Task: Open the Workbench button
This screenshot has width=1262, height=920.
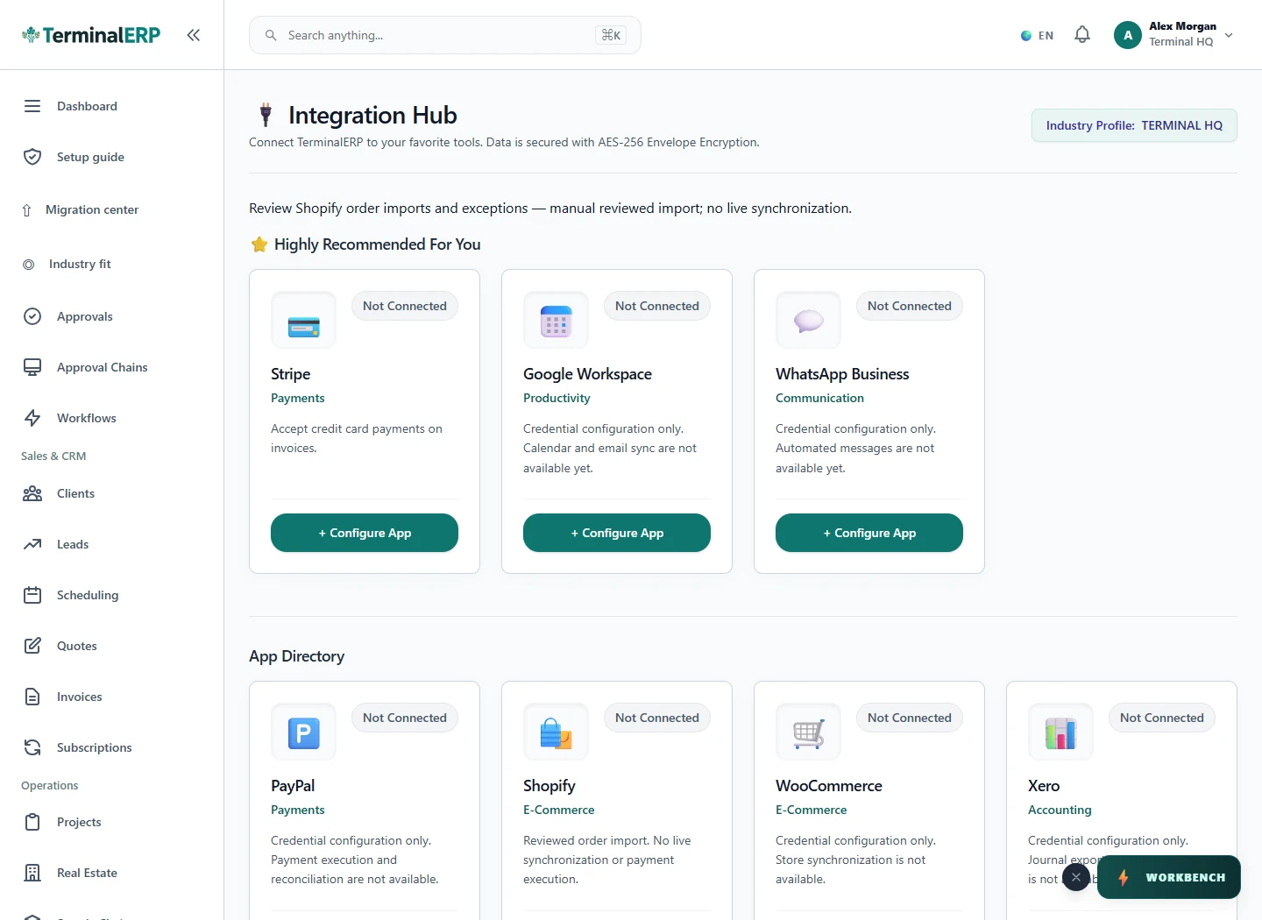Action: coord(1169,877)
